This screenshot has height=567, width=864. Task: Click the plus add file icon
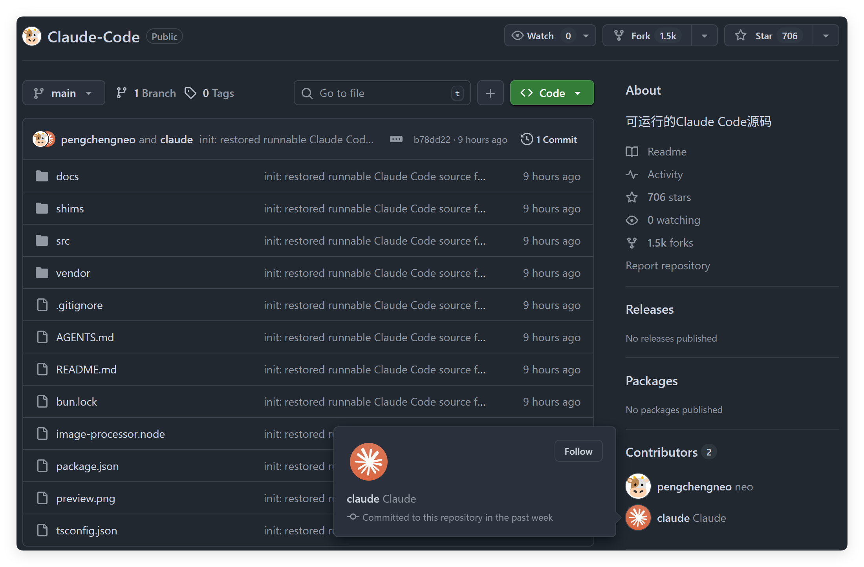pyautogui.click(x=490, y=93)
